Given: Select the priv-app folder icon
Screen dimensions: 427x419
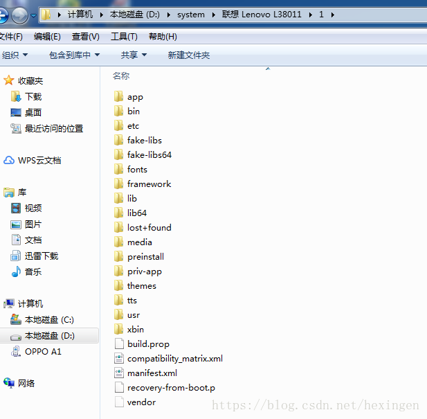Looking at the screenshot, I should pyautogui.click(x=118, y=271).
